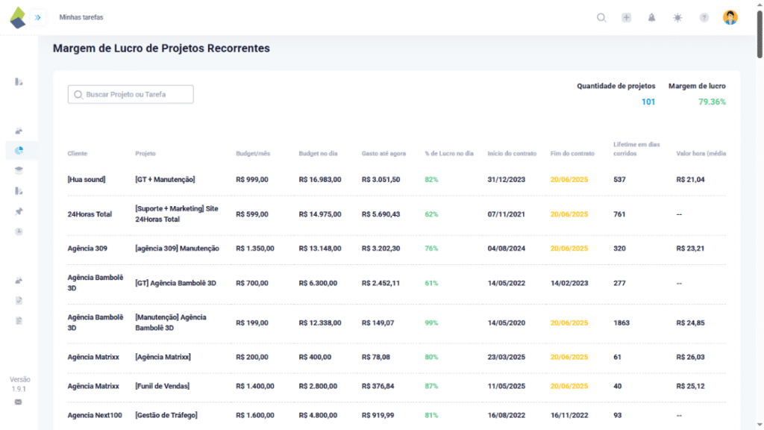This screenshot has height=430, width=764.
Task: Open the [Funil de Vendas] project
Action: [x=162, y=386]
